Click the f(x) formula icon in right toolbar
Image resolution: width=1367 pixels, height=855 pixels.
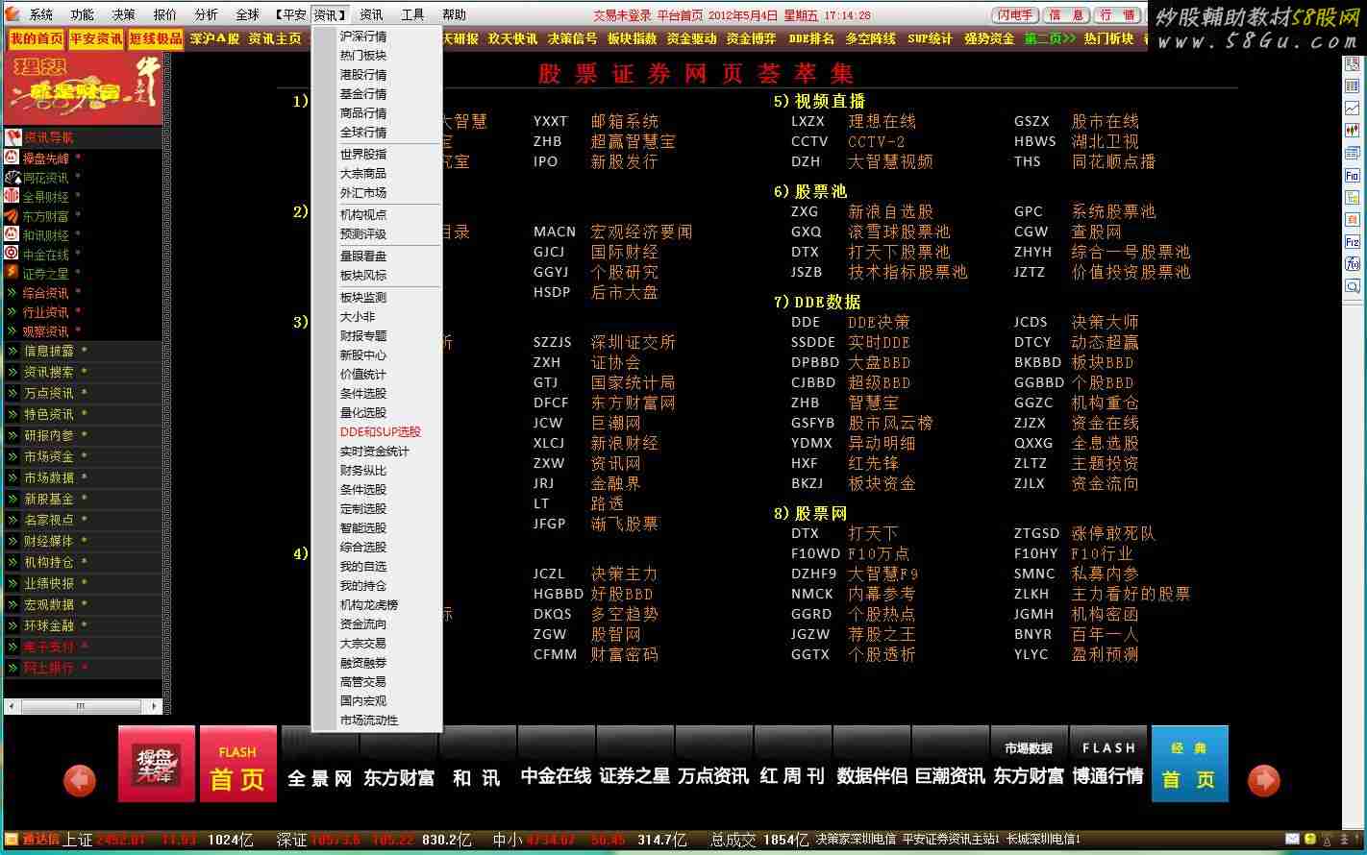1353,264
